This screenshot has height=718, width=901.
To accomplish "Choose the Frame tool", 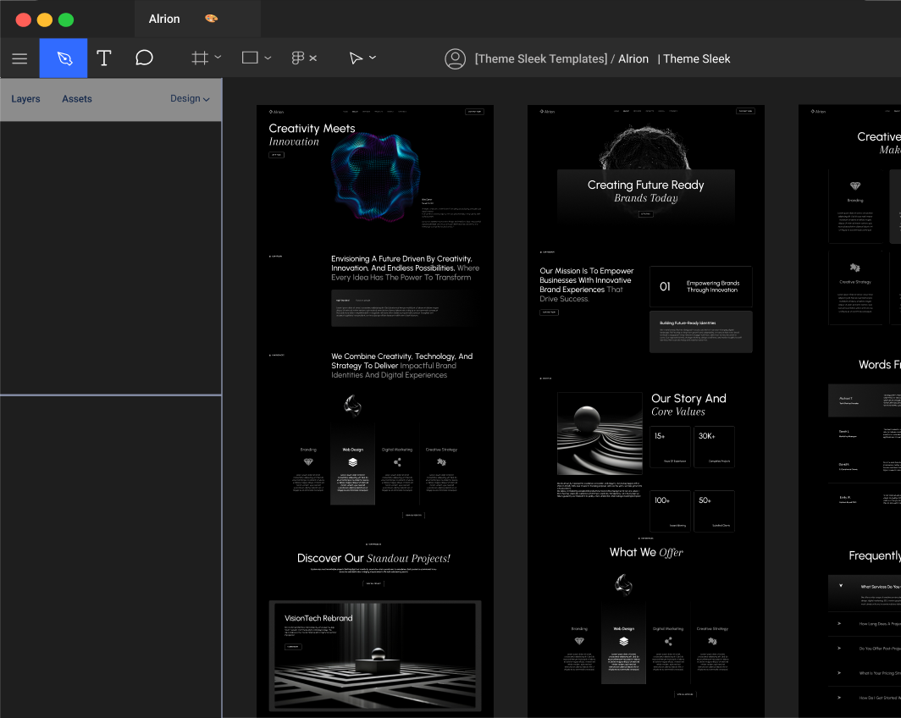I will (200, 58).
